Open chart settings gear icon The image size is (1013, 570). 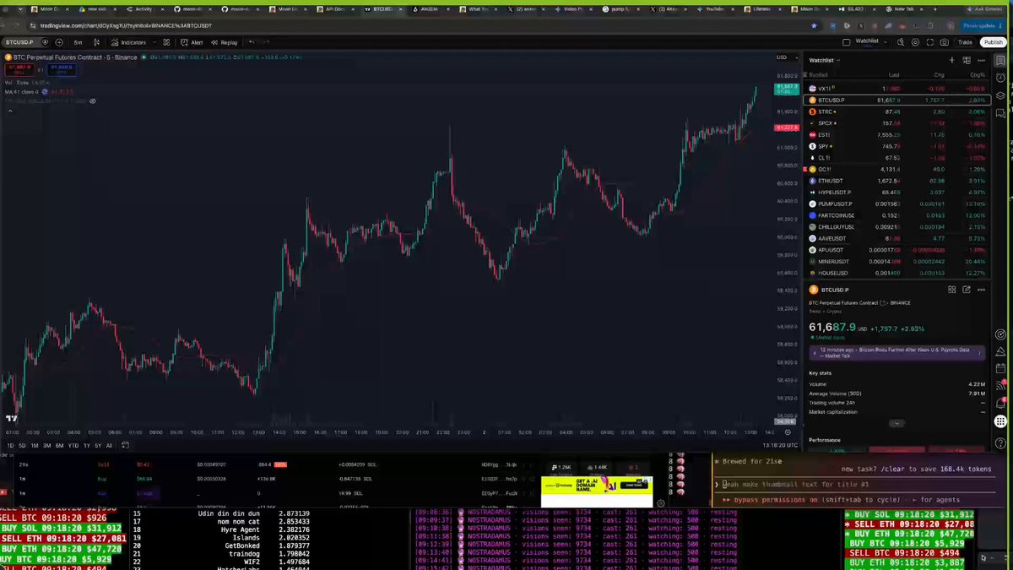tap(916, 42)
